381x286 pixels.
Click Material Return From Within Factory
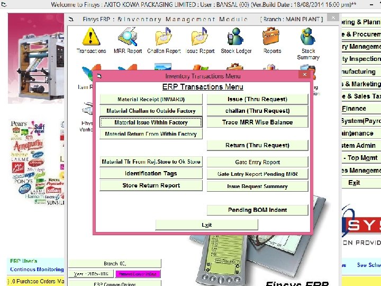tap(151, 134)
